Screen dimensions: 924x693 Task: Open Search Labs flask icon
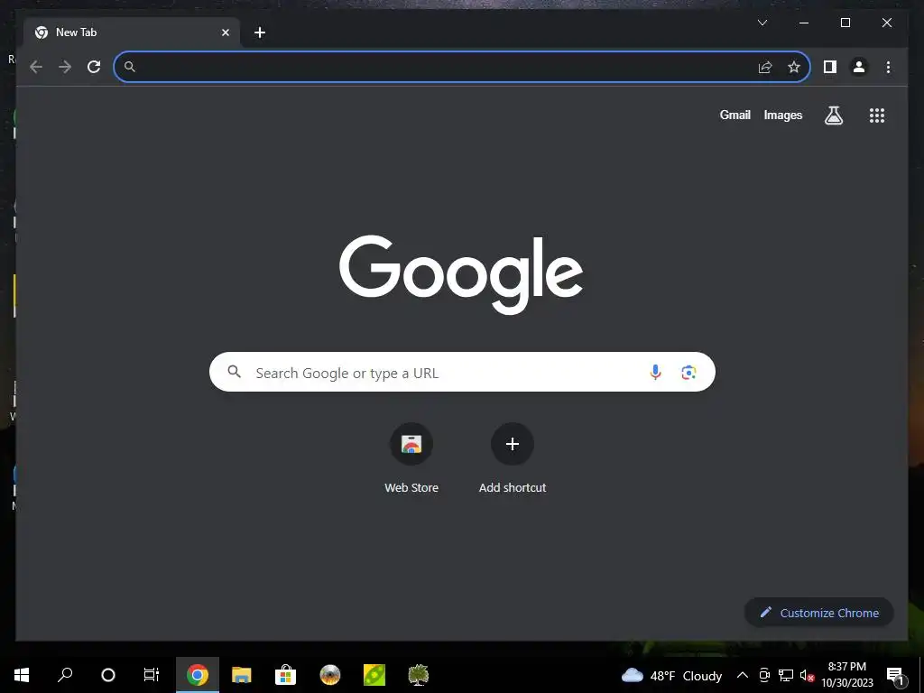833,115
